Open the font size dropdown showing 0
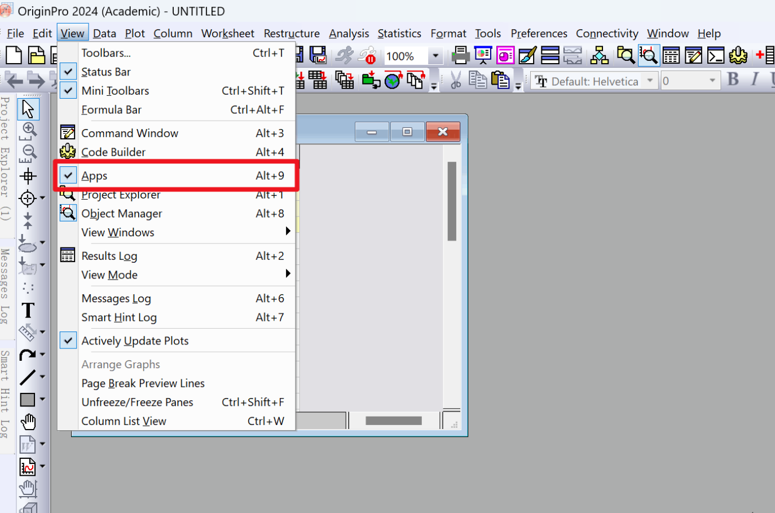775x513 pixels. tap(712, 81)
